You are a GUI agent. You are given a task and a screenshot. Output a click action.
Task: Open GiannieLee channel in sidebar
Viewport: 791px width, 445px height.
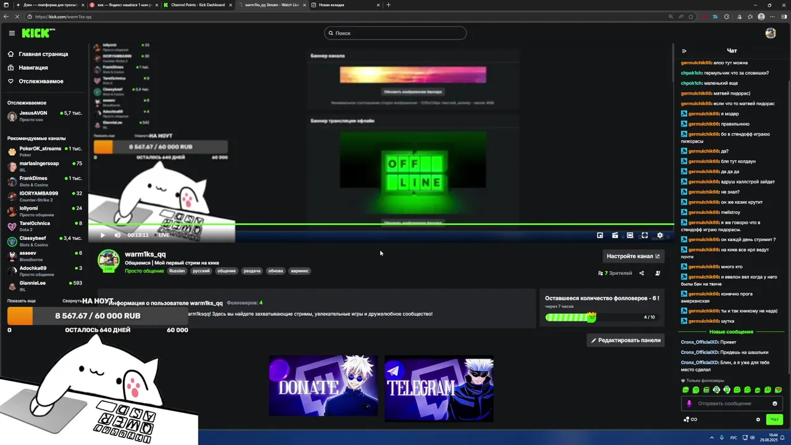(44, 286)
